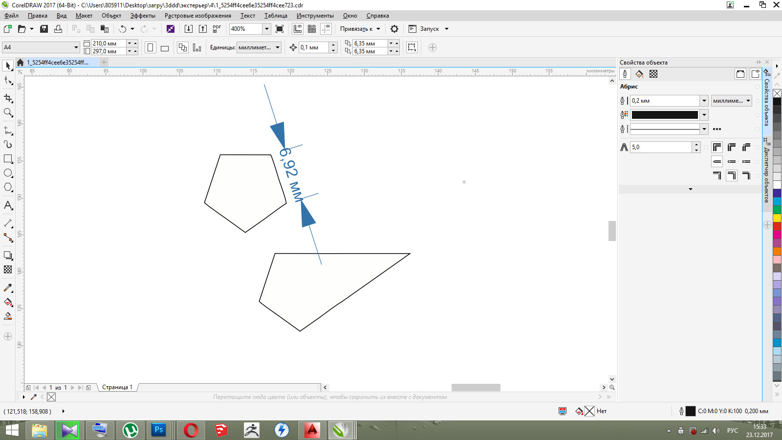This screenshot has height=440, width=782.
Task: Select the Drop Shadow tool
Action: (x=8, y=255)
